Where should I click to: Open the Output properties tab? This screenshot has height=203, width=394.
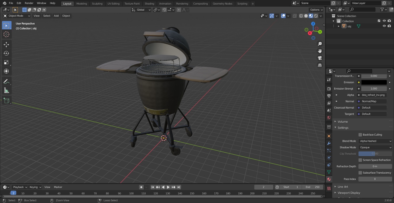pos(329,96)
